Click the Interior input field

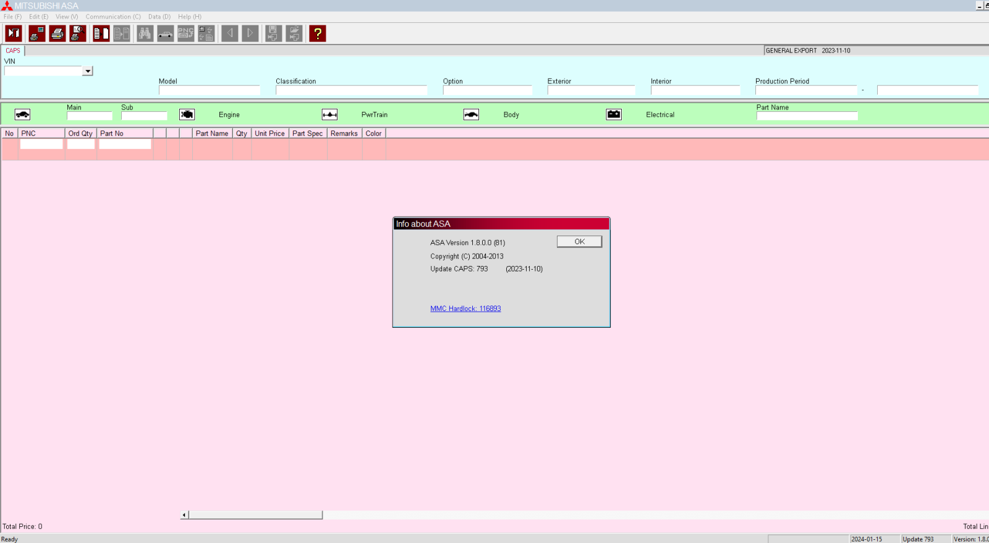[695, 90]
